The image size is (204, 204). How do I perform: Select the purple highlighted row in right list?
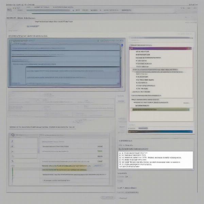click(160, 49)
